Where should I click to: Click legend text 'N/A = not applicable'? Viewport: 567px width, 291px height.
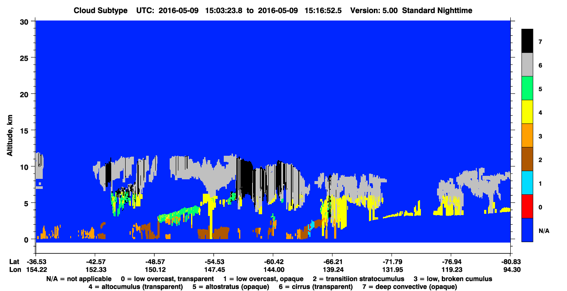point(78,279)
